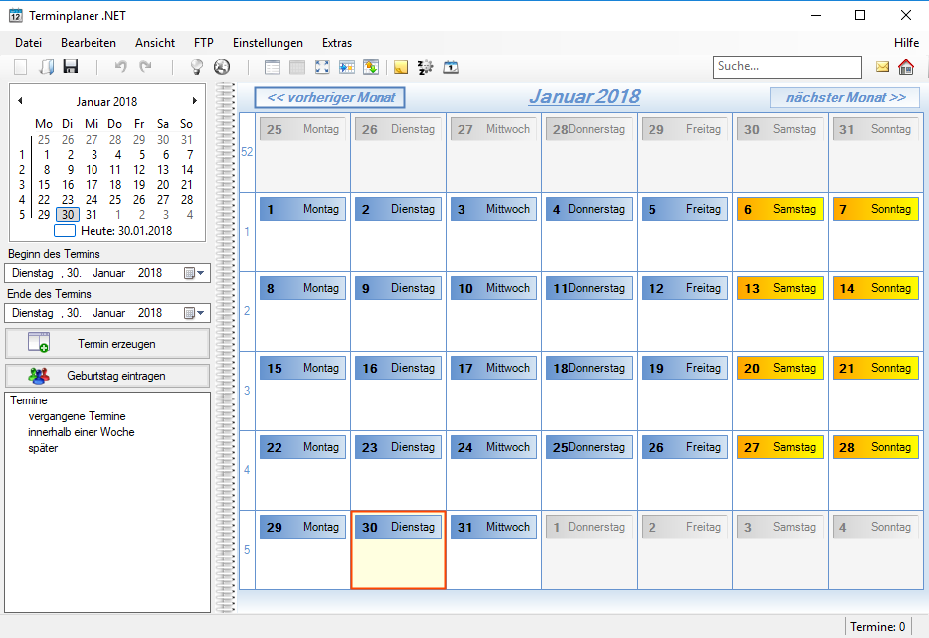Select innerhalb einer Woche in tree
Screen dimensions: 929x638
(x=82, y=432)
